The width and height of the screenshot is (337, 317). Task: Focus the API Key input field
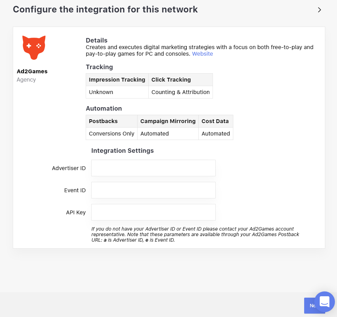[x=153, y=212]
